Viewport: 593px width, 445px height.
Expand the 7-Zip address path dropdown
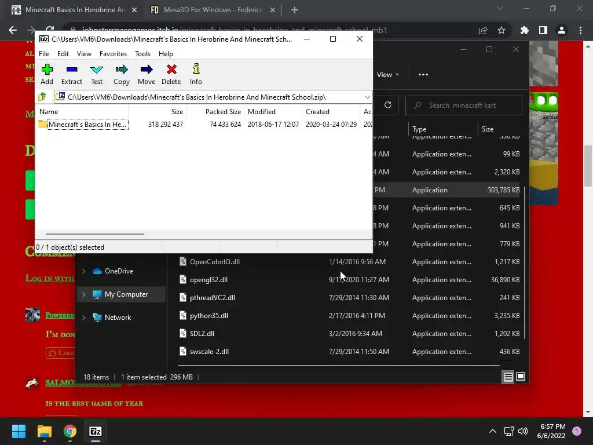coord(367,97)
